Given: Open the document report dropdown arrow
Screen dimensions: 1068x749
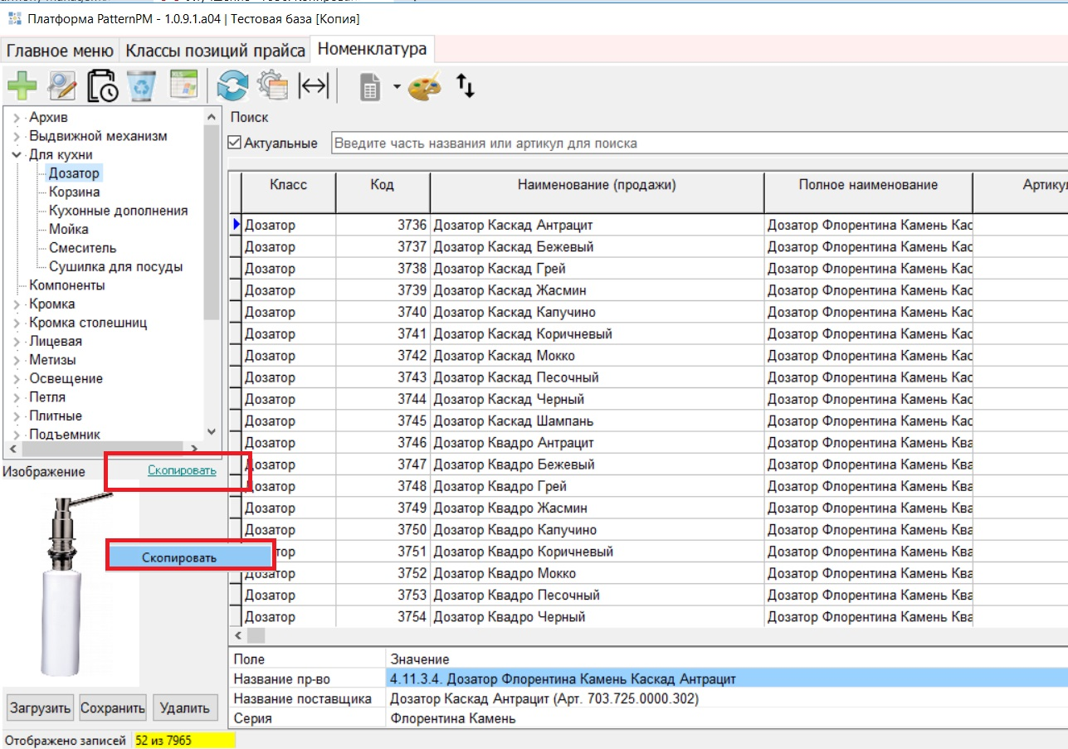Looking at the screenshot, I should [x=397, y=86].
